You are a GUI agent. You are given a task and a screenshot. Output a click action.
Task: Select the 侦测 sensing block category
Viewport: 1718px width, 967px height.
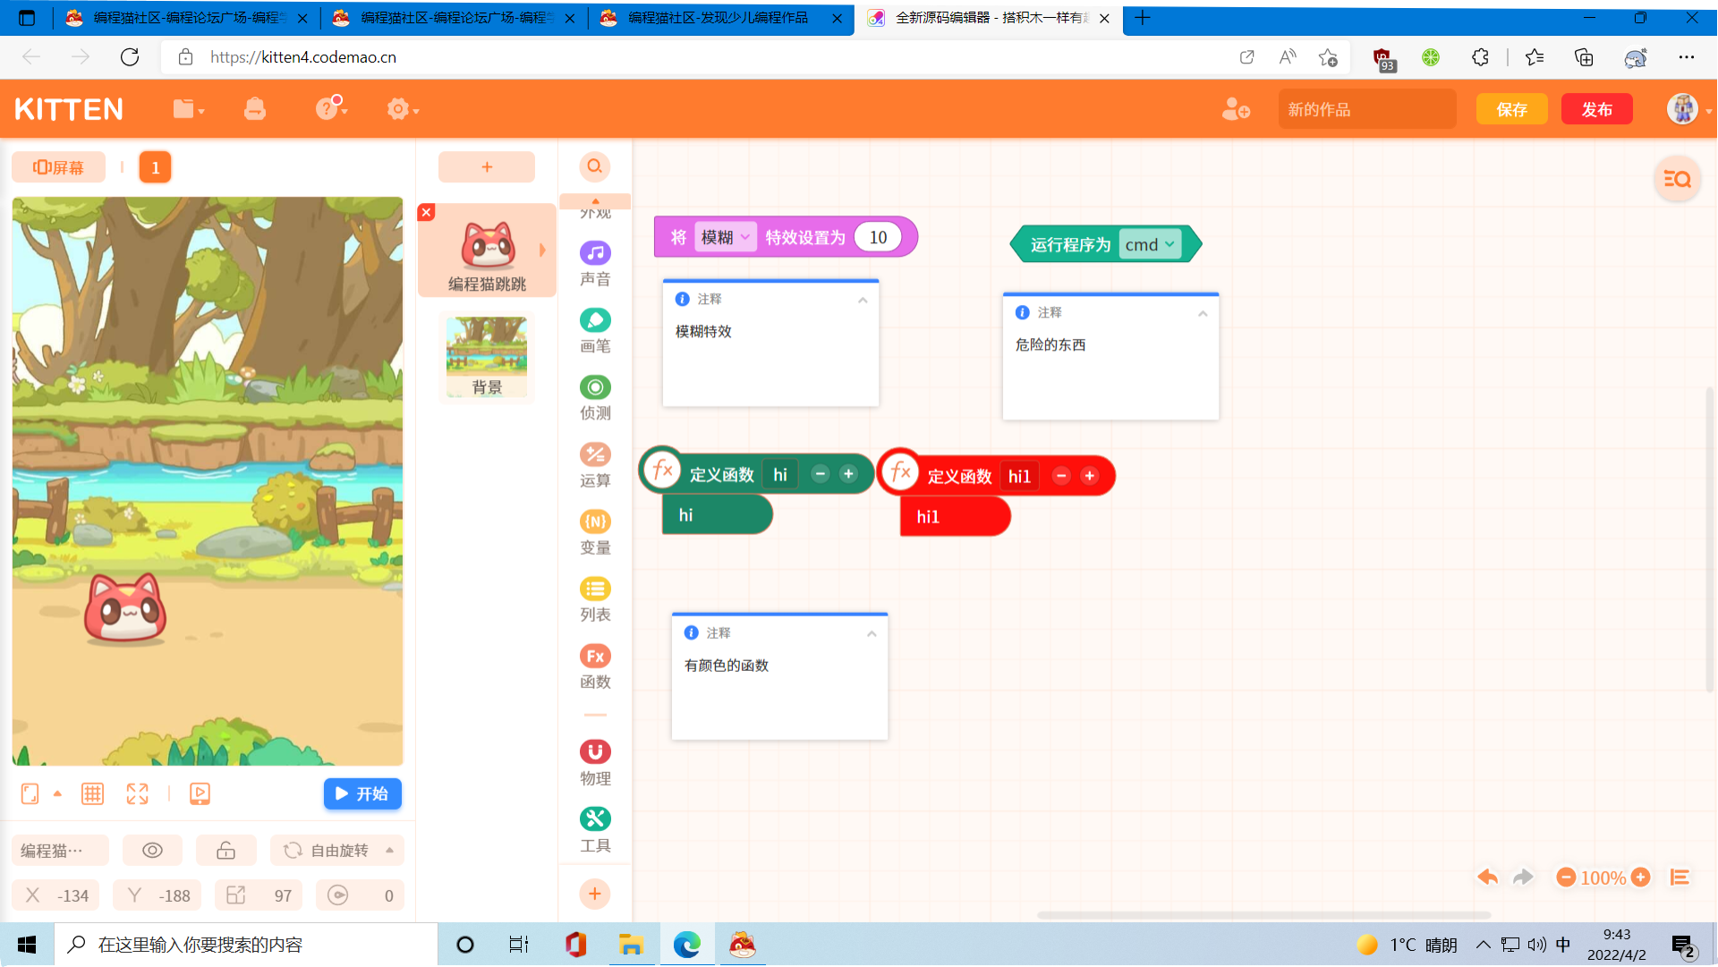[x=595, y=398]
